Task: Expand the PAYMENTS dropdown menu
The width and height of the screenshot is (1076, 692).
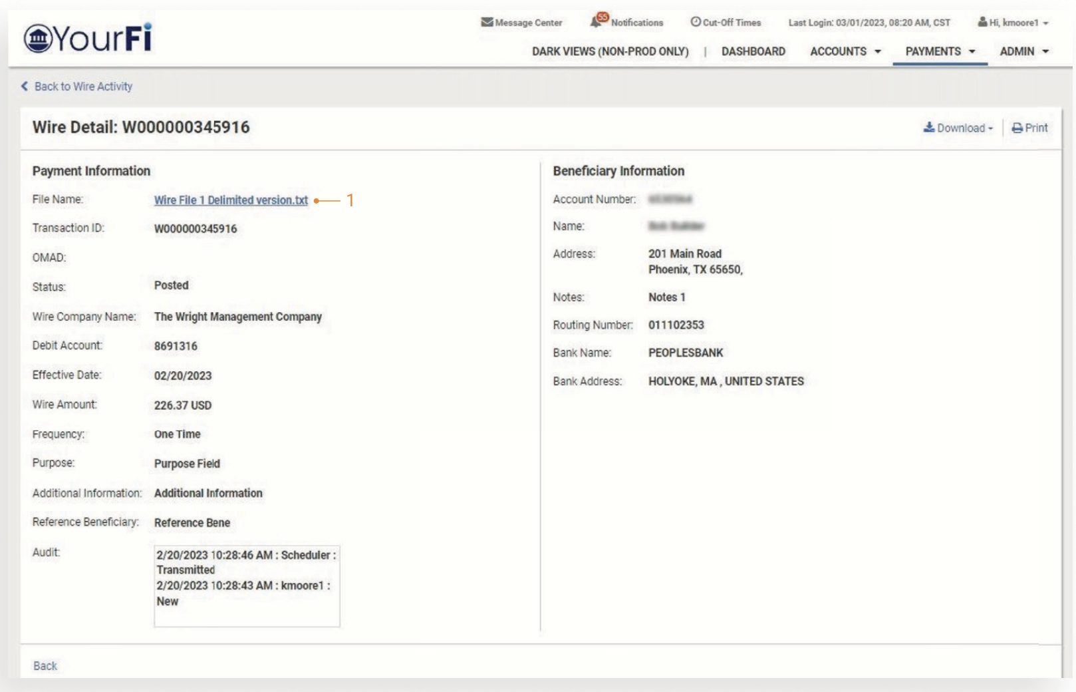Action: point(939,51)
